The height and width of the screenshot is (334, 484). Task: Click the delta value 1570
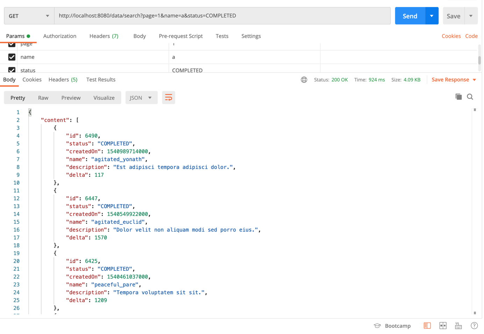click(101, 238)
